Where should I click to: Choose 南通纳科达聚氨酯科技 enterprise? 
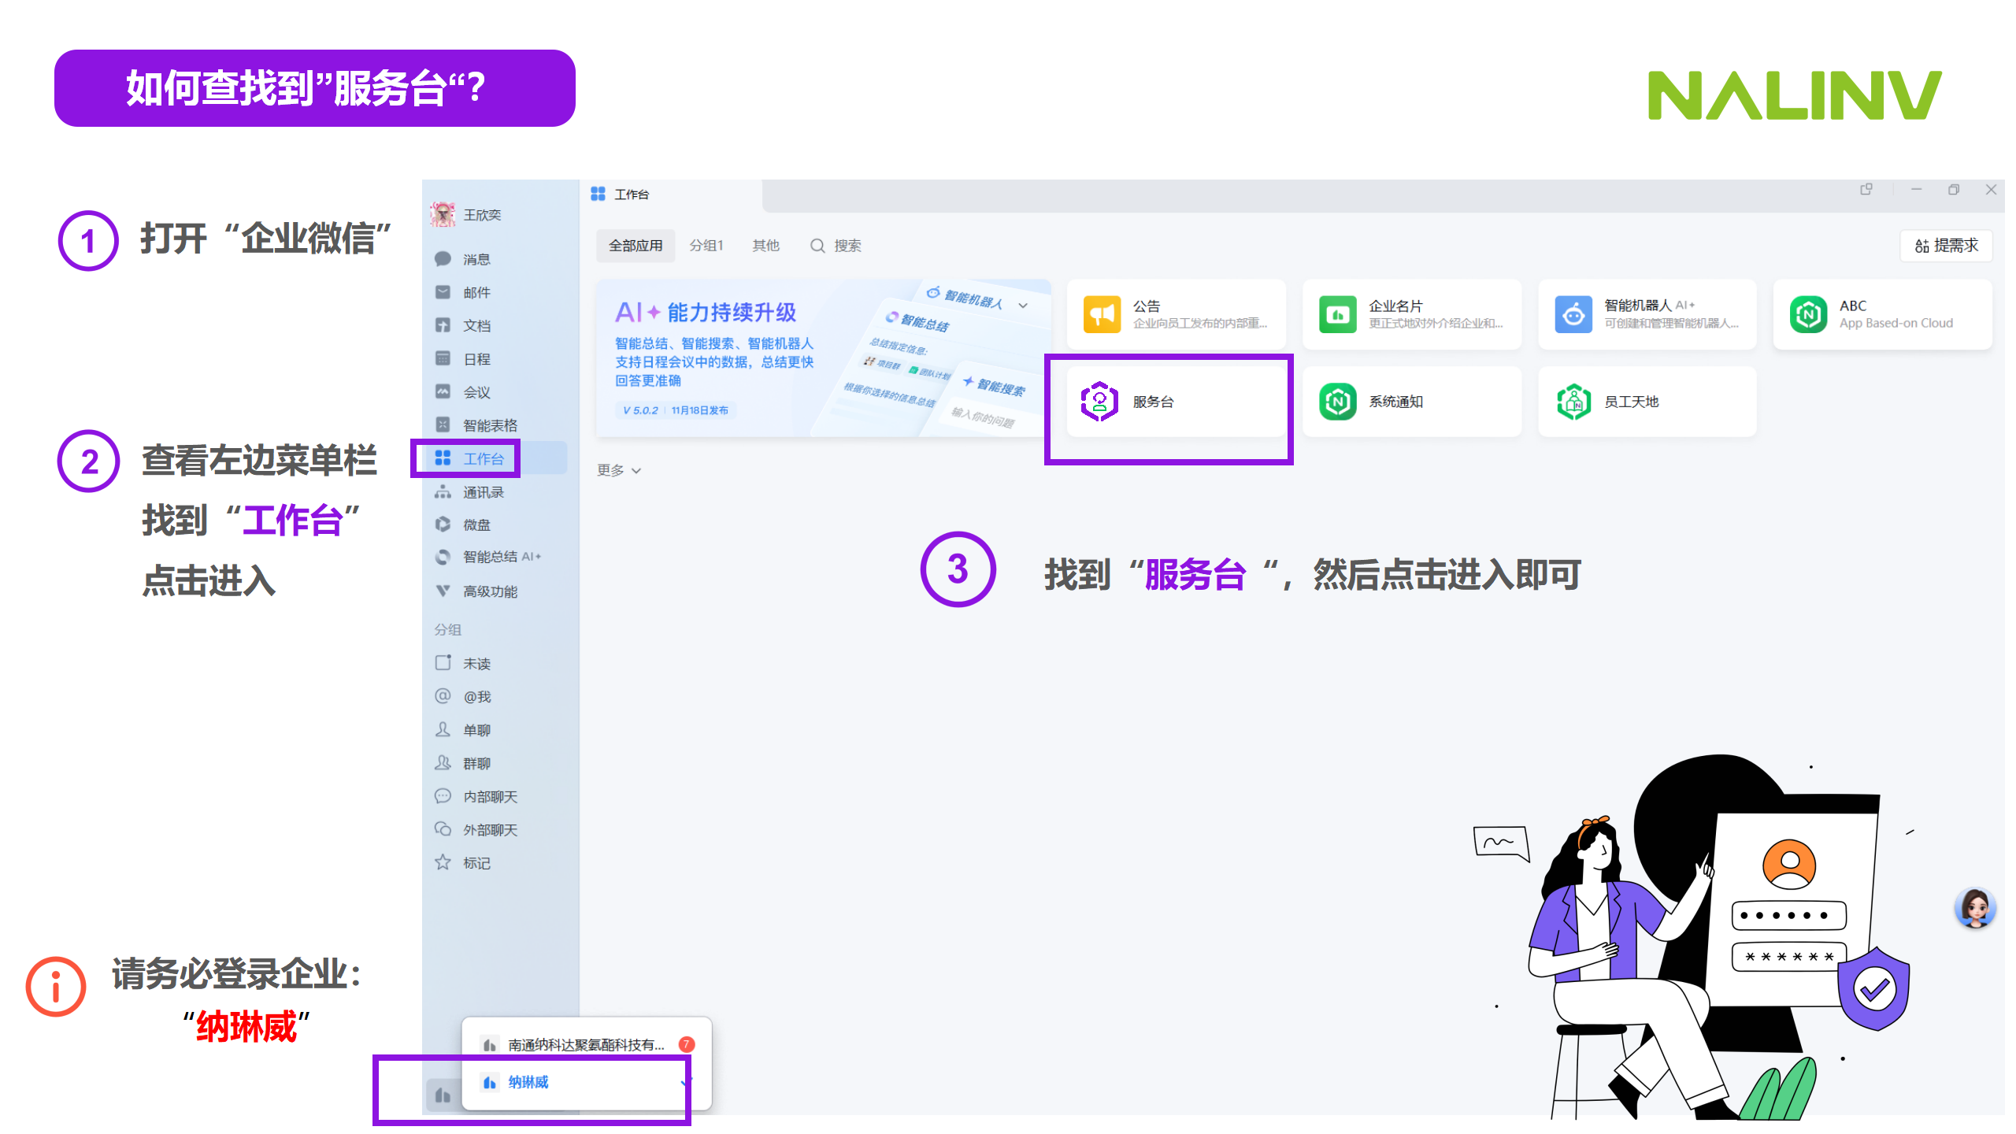coord(586,1045)
